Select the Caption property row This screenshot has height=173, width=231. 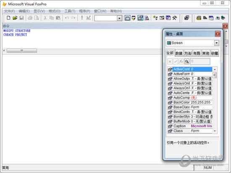190,126
